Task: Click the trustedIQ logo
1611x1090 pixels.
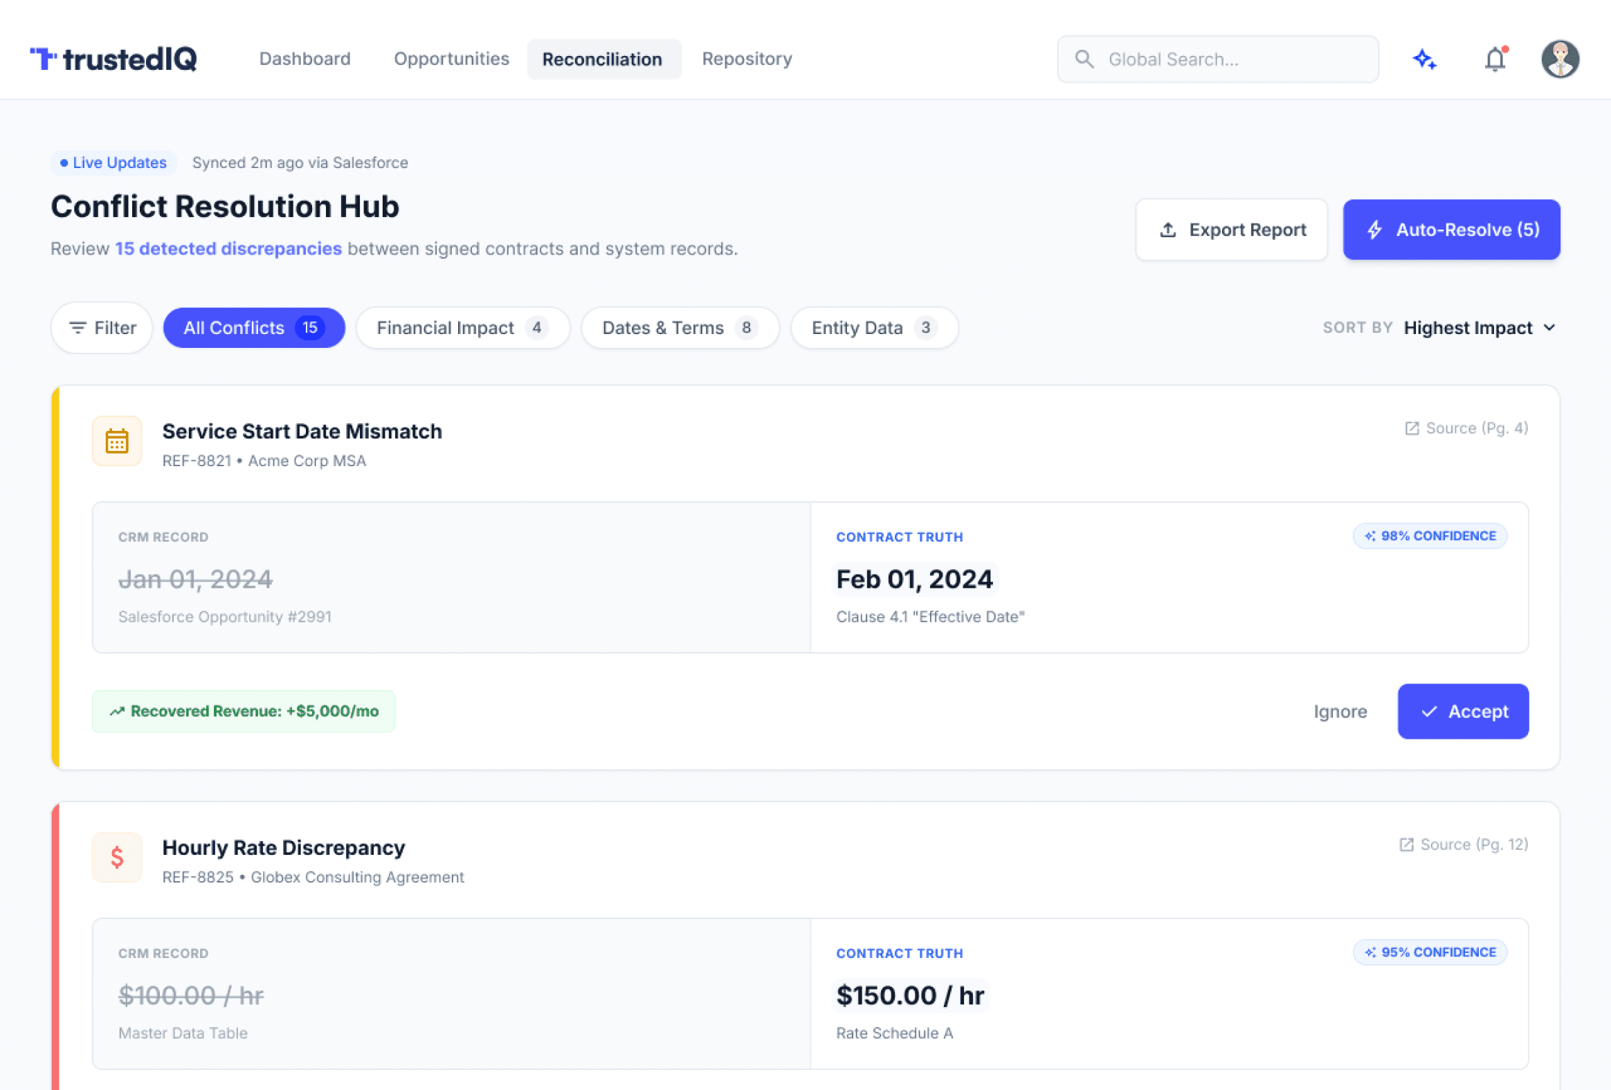Action: (113, 59)
